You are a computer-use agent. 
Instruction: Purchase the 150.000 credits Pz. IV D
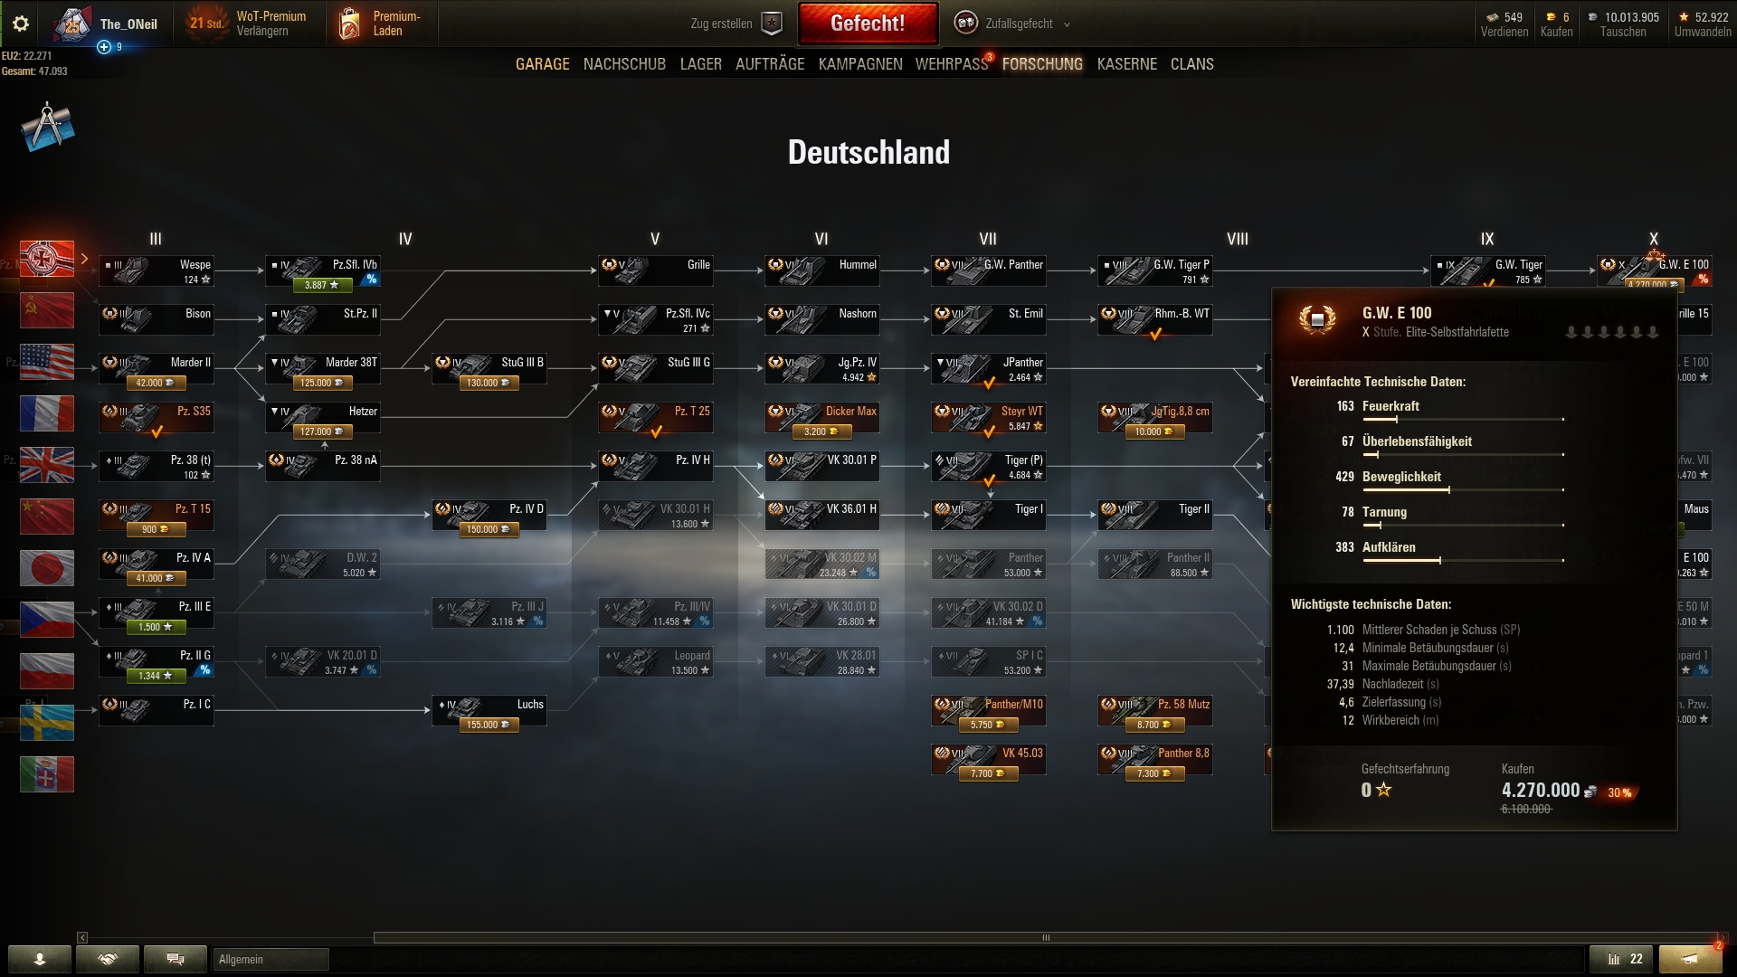[489, 529]
